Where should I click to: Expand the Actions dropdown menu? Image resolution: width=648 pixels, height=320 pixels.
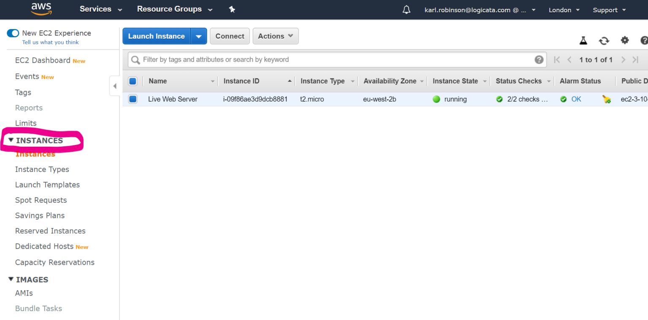point(275,36)
